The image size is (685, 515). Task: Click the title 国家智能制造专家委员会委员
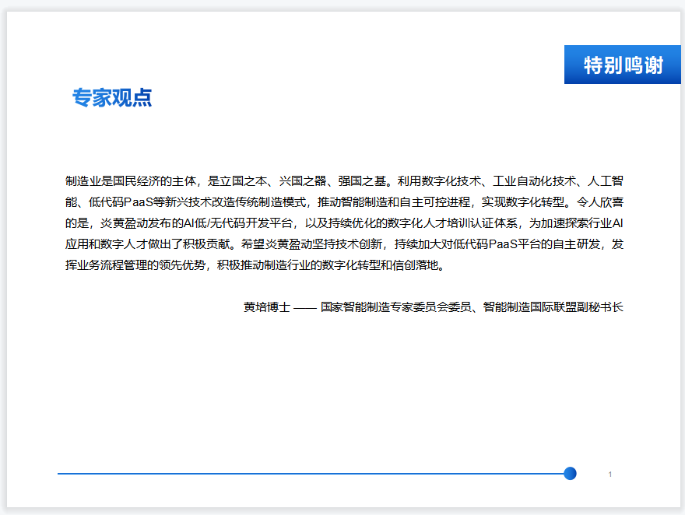pos(396,307)
